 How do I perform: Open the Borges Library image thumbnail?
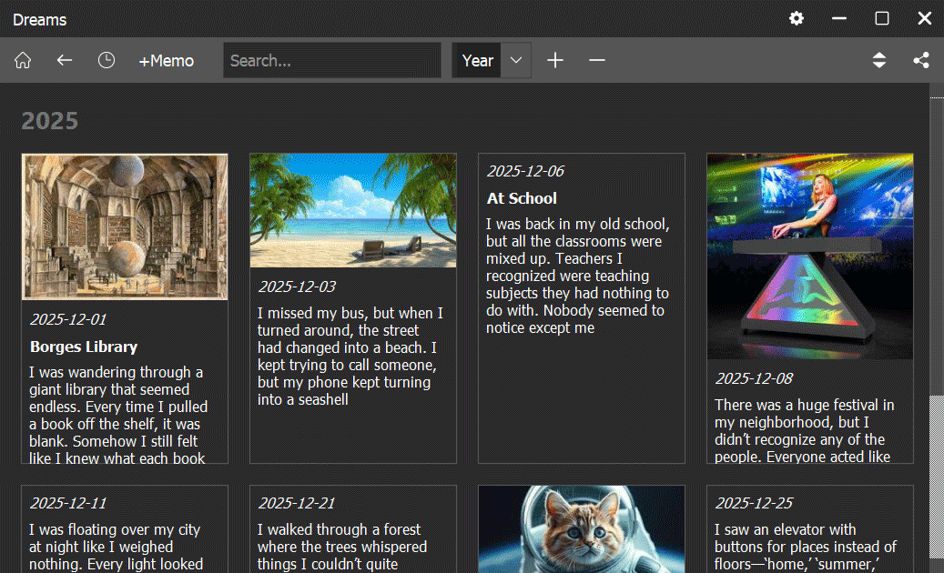pos(125,226)
